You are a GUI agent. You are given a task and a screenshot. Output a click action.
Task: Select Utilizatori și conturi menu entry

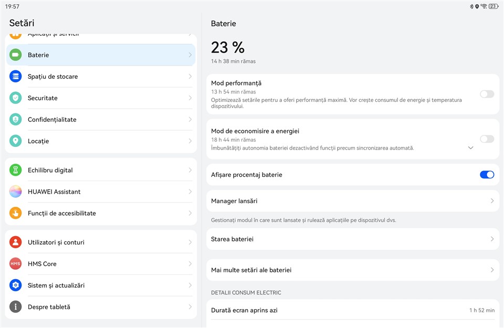pos(100,242)
